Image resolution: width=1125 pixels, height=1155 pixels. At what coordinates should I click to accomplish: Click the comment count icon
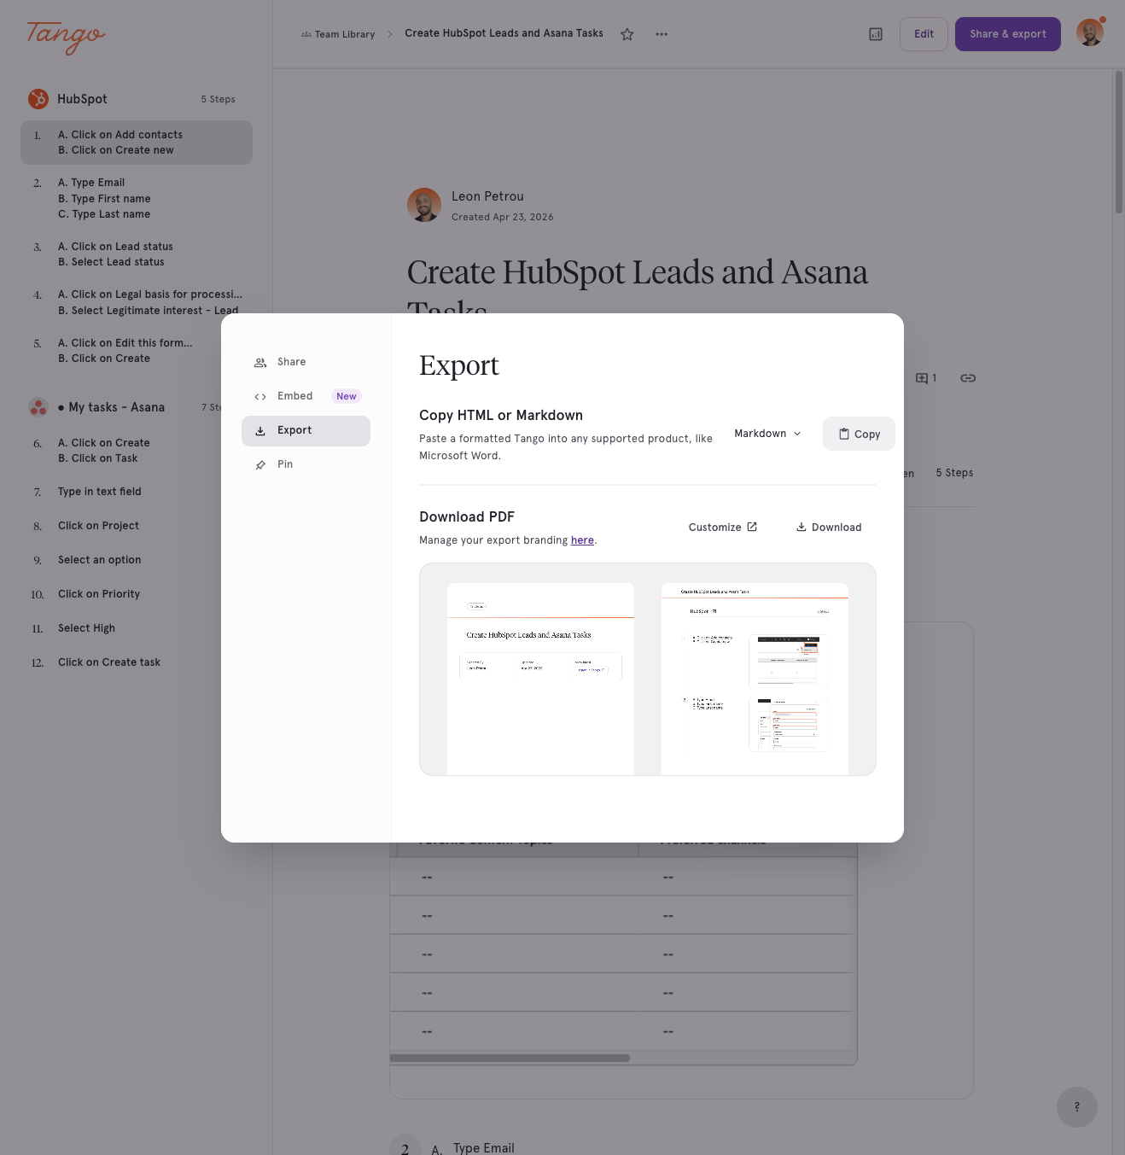click(926, 378)
